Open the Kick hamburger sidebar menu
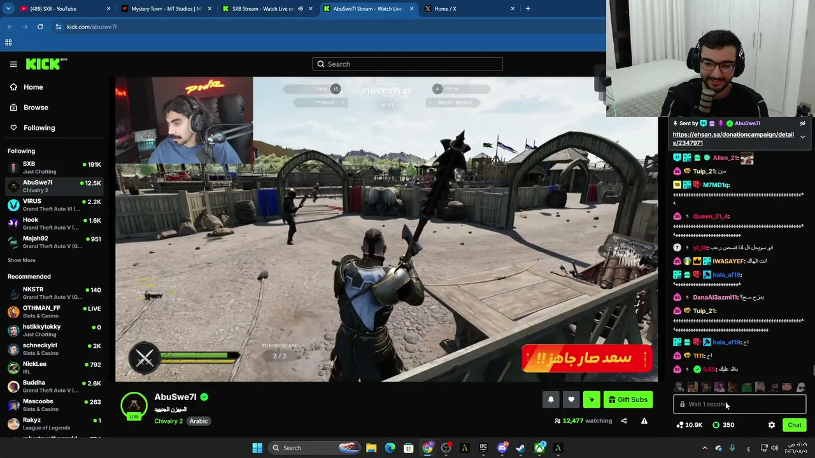The width and height of the screenshot is (815, 458). click(13, 64)
